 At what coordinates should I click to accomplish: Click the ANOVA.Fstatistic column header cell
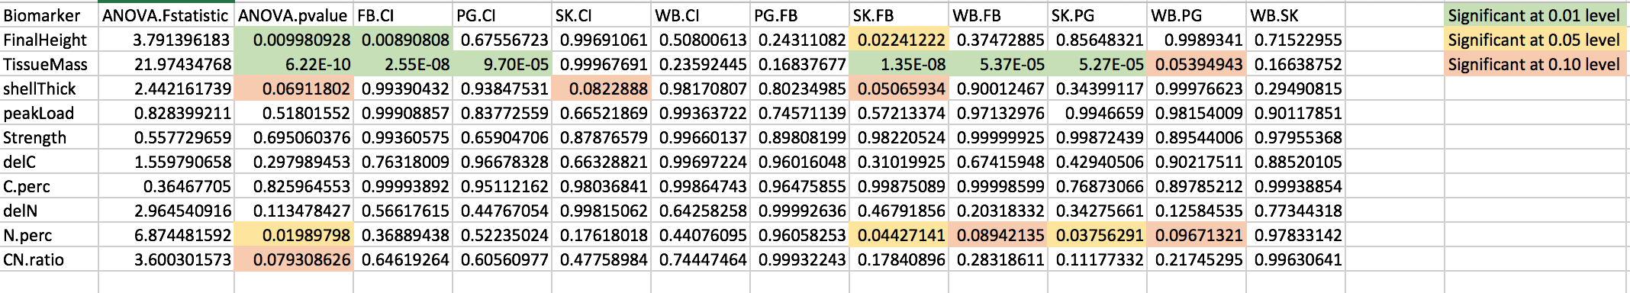[166, 15]
